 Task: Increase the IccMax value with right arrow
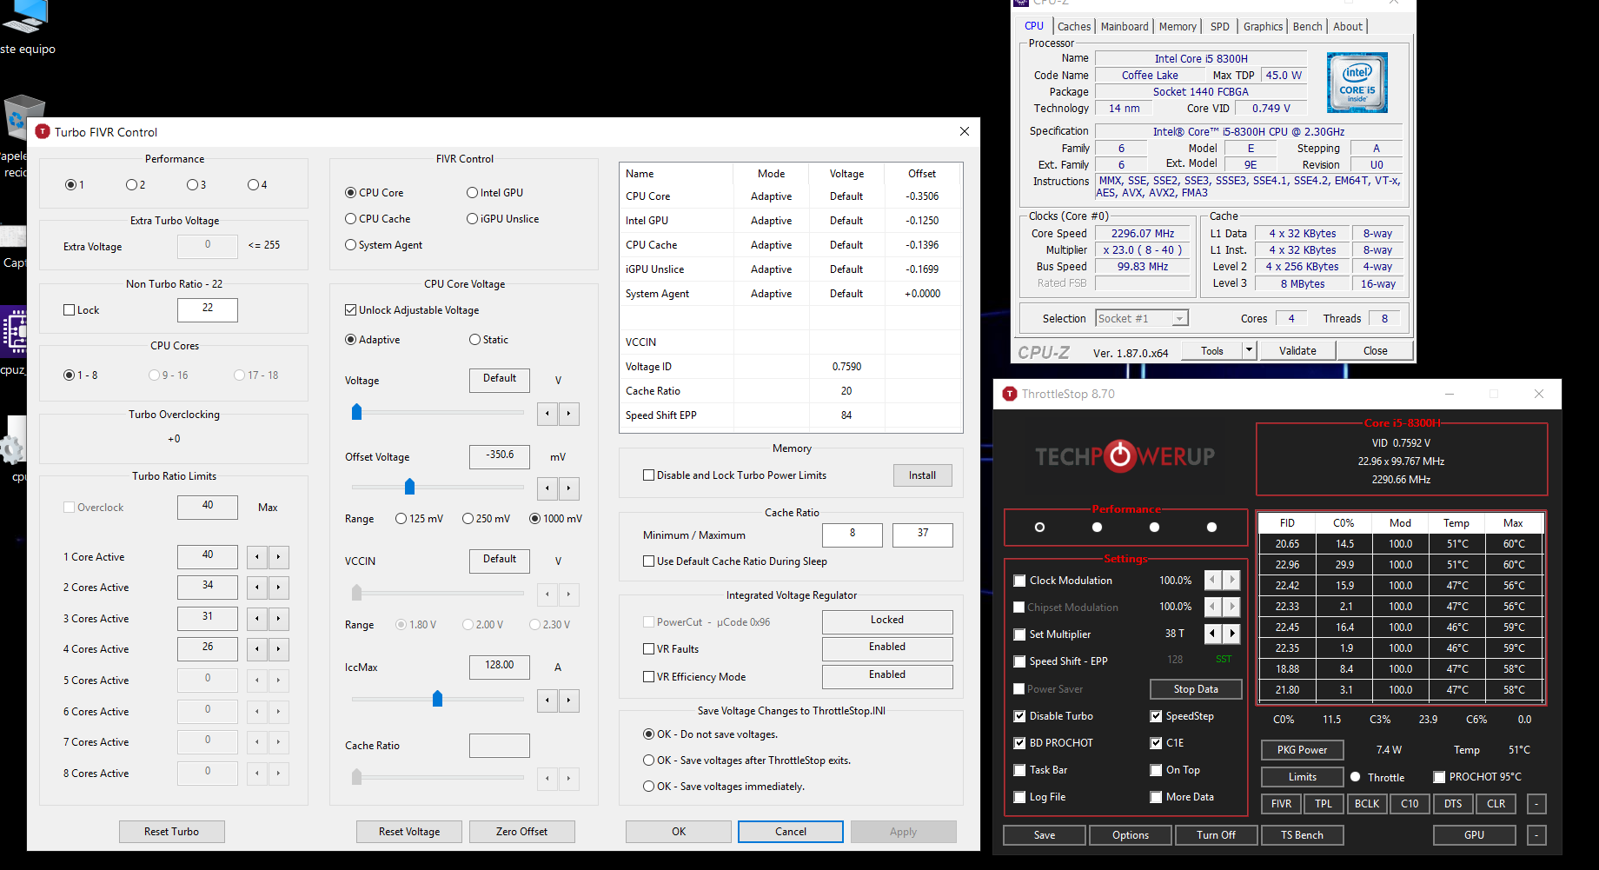coord(569,701)
